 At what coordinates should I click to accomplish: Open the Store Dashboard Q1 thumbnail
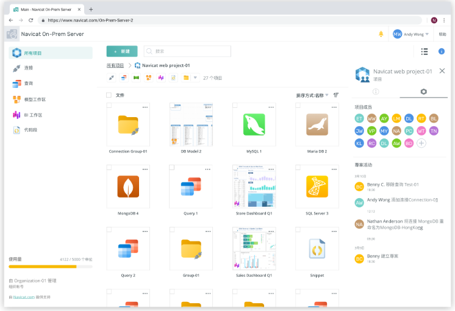click(254, 187)
